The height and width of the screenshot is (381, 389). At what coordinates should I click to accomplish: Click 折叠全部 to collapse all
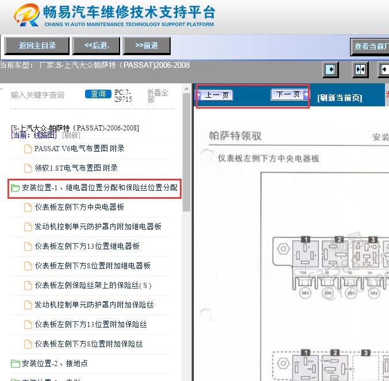157,96
